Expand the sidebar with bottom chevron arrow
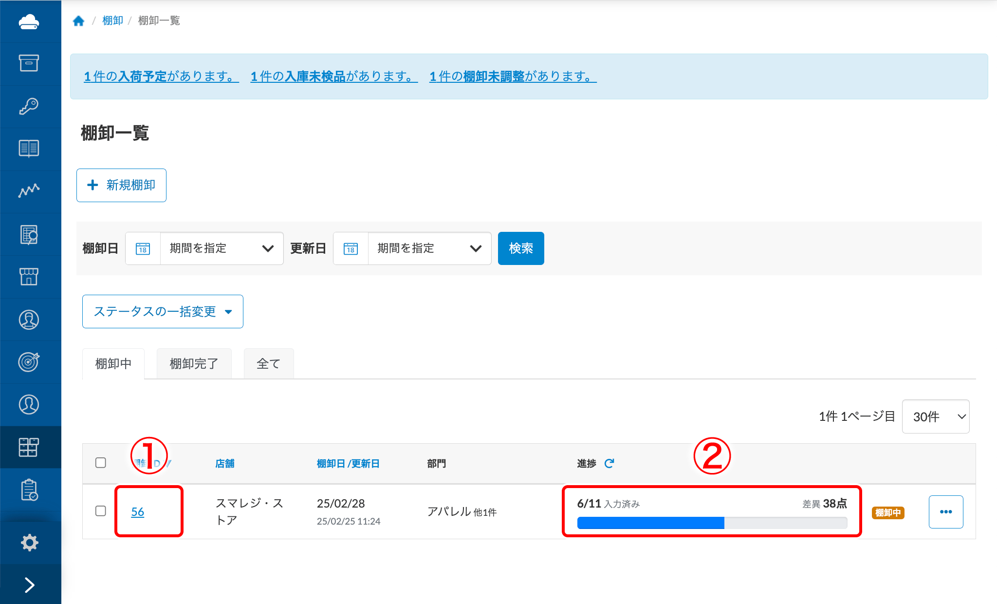The height and width of the screenshot is (604, 997). [29, 585]
